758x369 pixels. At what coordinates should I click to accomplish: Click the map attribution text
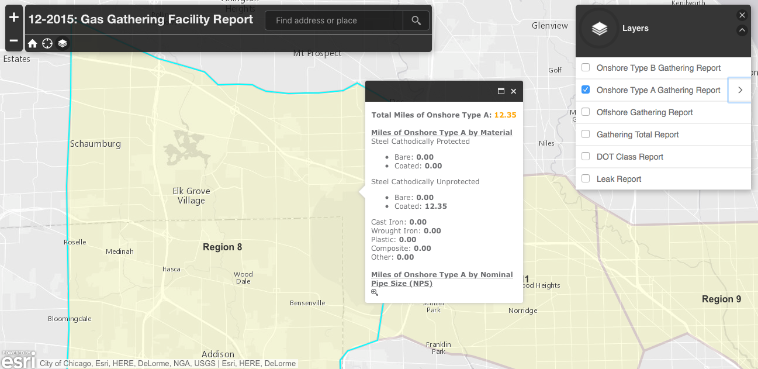pos(168,364)
